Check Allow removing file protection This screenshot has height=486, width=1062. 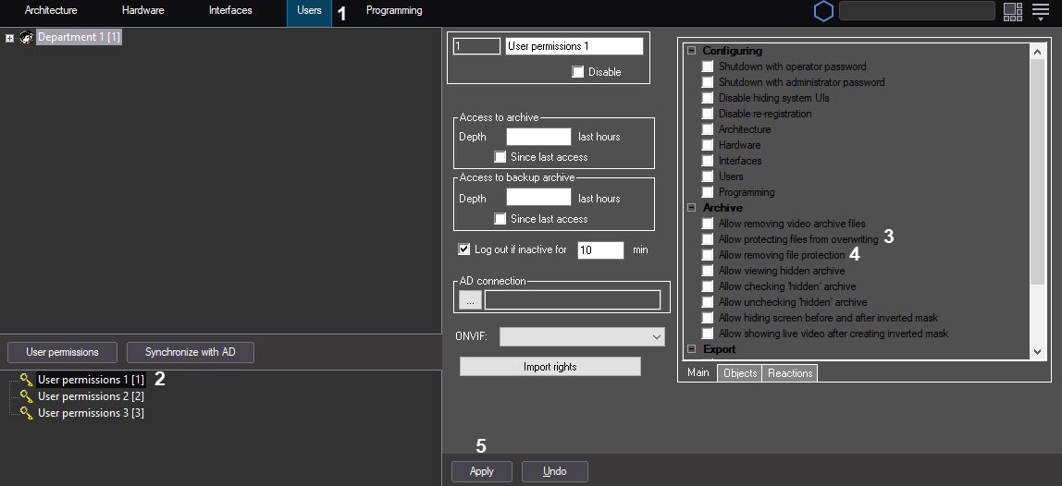pos(708,255)
